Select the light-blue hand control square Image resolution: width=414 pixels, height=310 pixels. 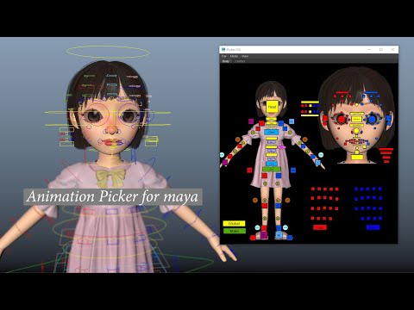[318, 162]
